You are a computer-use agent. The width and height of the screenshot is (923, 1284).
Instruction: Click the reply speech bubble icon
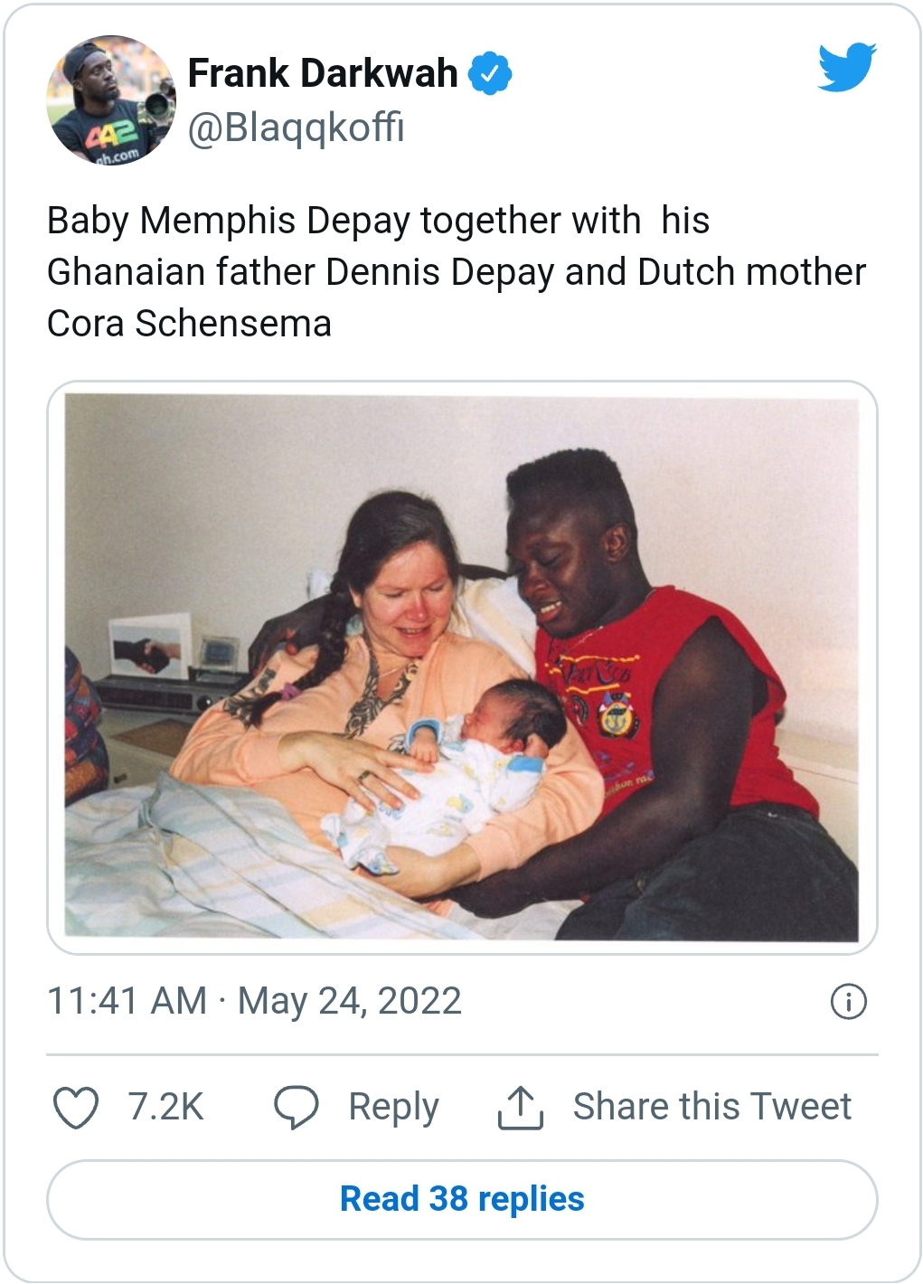297,1107
